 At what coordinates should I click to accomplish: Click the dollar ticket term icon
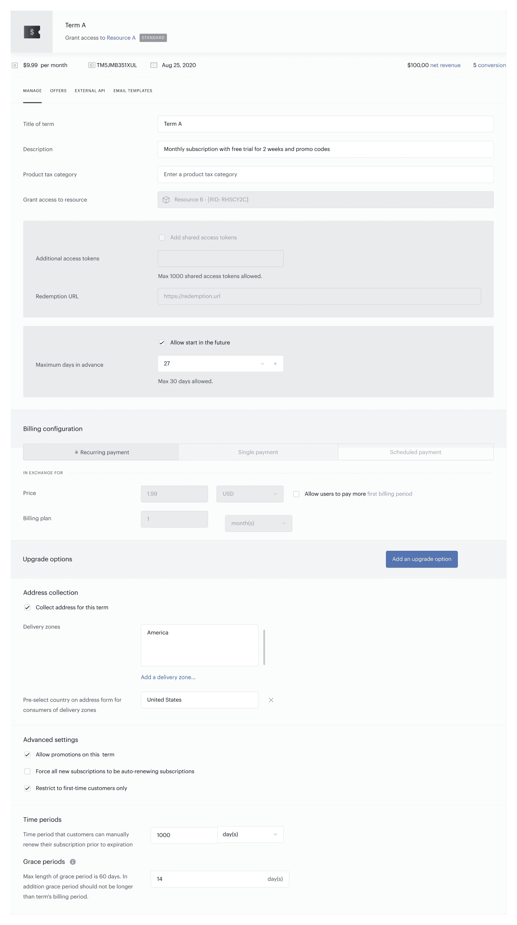(x=32, y=32)
